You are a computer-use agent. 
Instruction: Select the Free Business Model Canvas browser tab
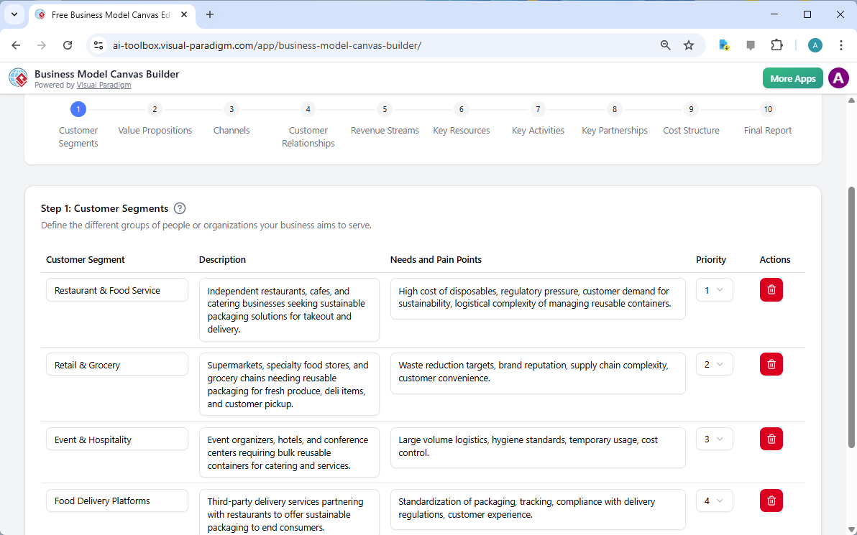tap(108, 14)
